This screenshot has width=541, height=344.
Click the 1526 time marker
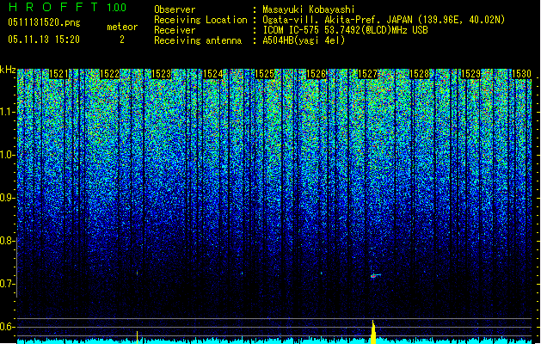click(x=316, y=74)
